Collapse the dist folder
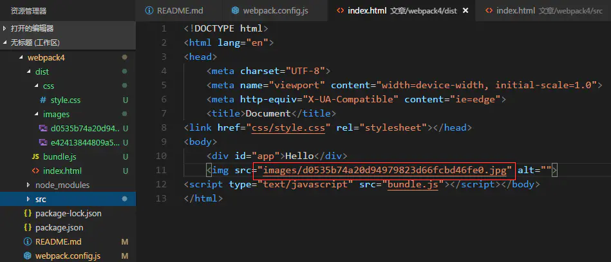This screenshot has height=262, width=611. pyautogui.click(x=29, y=71)
